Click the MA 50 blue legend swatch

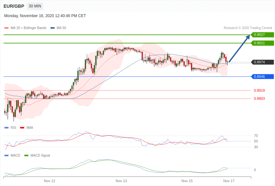coord(52,28)
